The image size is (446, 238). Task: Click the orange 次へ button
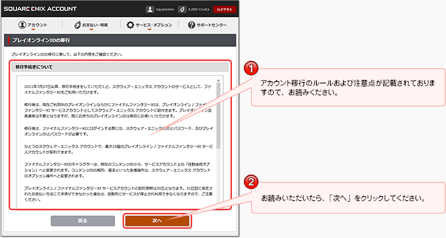coord(157,221)
